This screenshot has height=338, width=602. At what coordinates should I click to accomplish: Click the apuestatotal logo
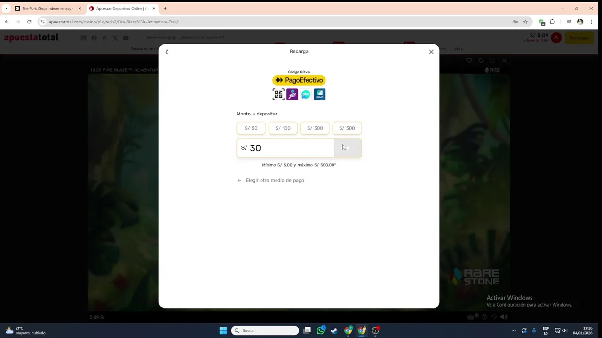(x=32, y=38)
